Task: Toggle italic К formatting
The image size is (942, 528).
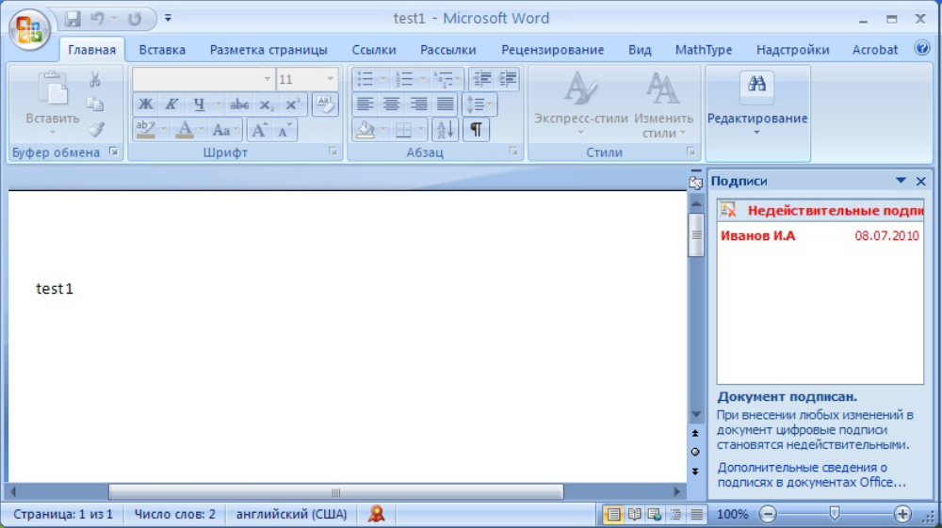Action: pyautogui.click(x=171, y=104)
